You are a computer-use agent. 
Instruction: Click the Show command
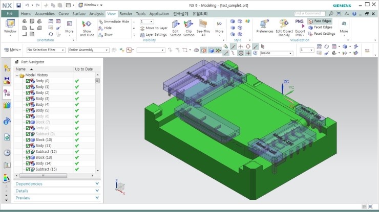tap(106, 35)
